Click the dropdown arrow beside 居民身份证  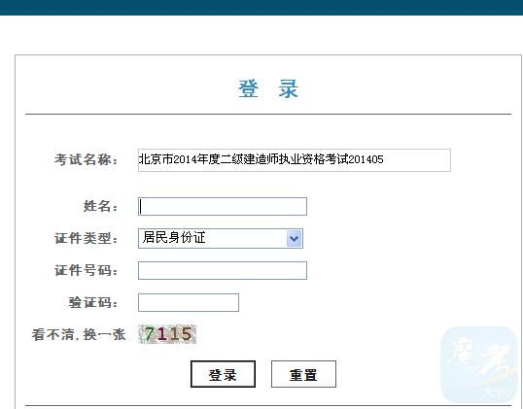tap(294, 239)
